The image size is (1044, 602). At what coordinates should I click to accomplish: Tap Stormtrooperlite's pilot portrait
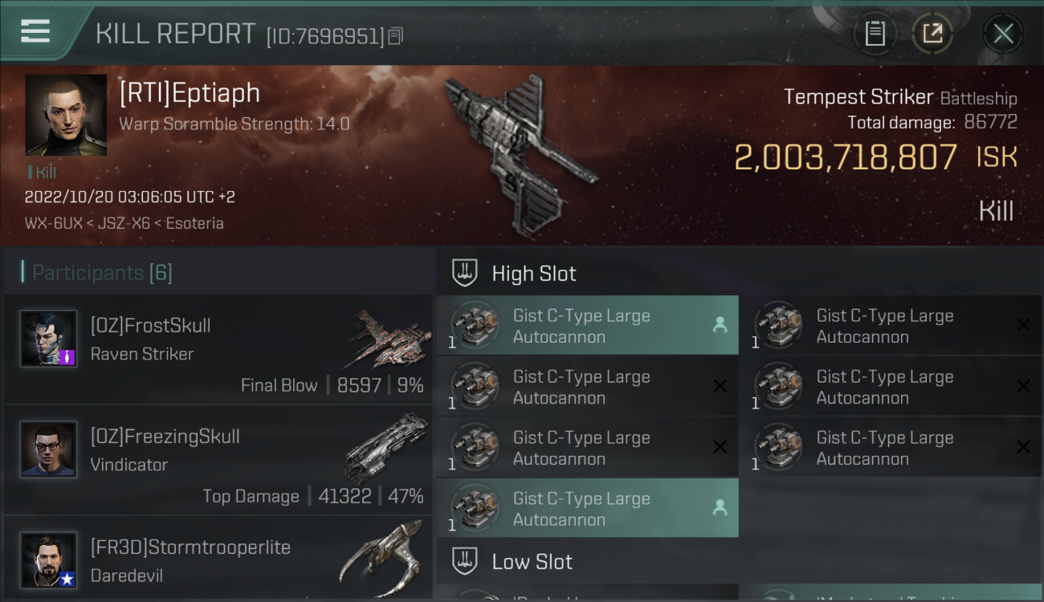click(48, 560)
